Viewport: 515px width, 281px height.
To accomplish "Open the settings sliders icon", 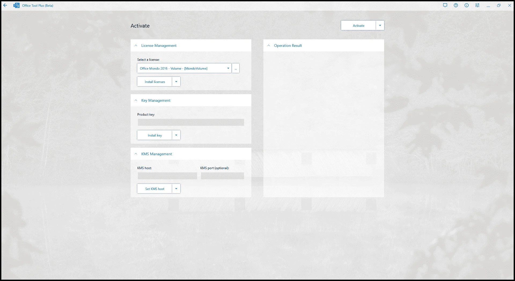I will pyautogui.click(x=477, y=5).
